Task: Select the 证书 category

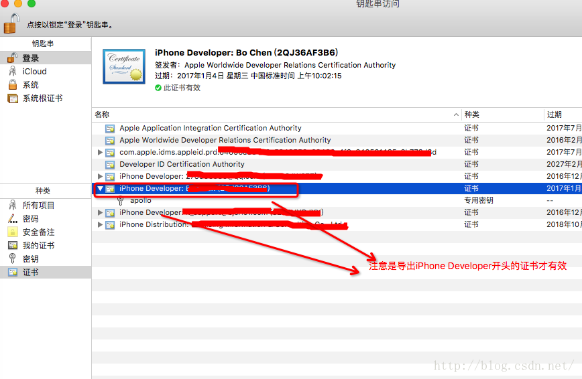Action: point(46,273)
